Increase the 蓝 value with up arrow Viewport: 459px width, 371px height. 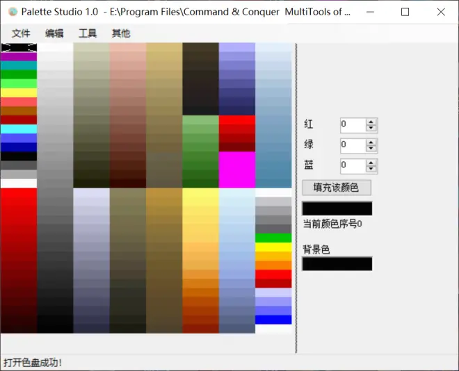pos(371,163)
